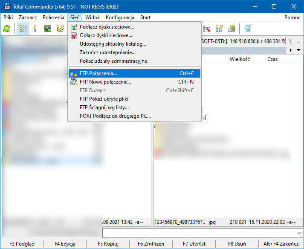This screenshot has width=304, height=249.
Task: Open favorites asterisk button in right panel
Action: (291, 50)
